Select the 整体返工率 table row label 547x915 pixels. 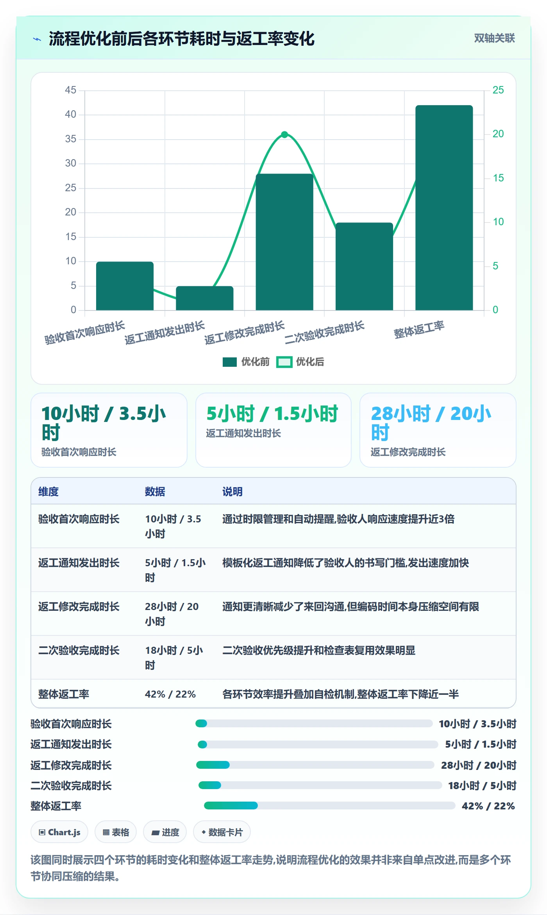click(64, 694)
